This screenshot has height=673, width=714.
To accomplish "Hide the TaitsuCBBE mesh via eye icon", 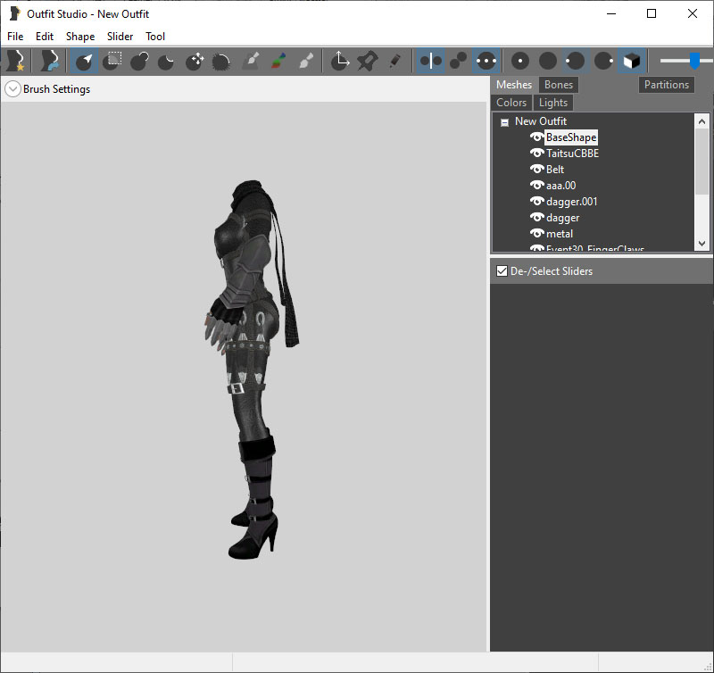I will click(x=537, y=153).
